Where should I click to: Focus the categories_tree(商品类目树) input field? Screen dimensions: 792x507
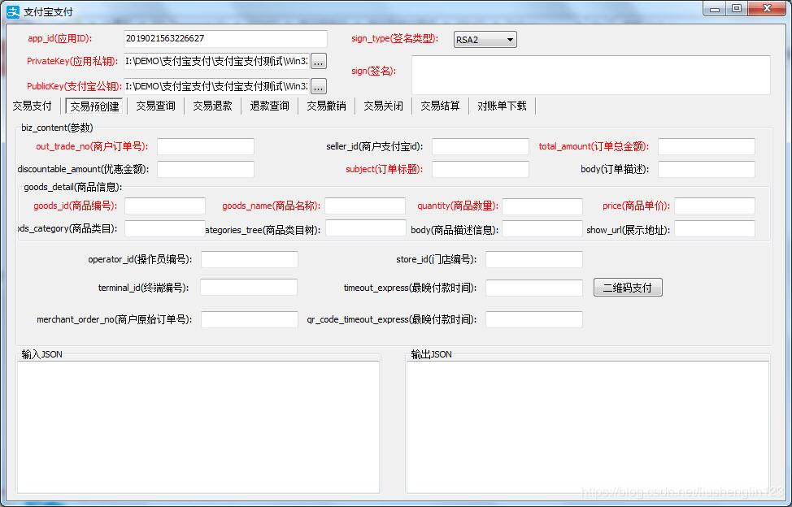click(366, 228)
